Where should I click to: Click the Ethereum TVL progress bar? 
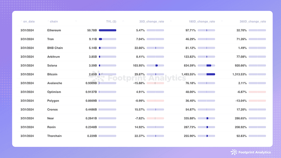tap(107, 30)
